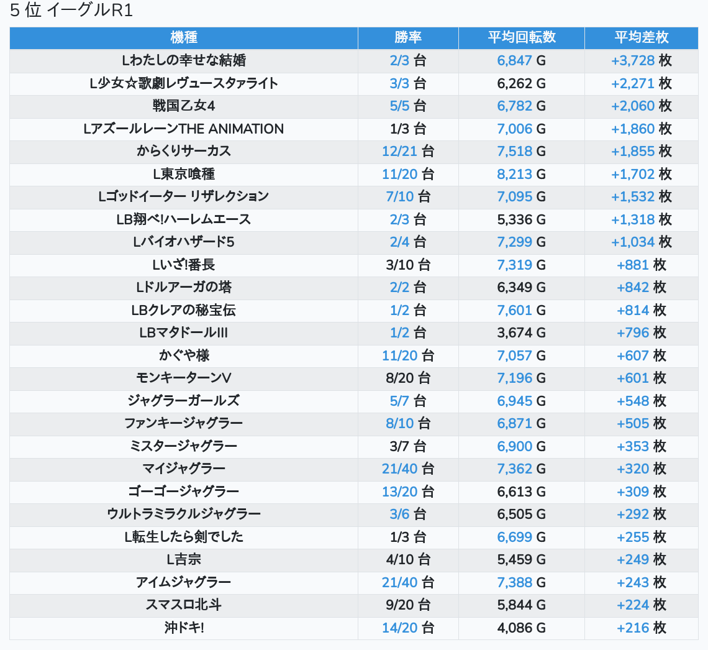Click the 14/20 台 win rate cell
This screenshot has width=708, height=650.
click(x=408, y=628)
